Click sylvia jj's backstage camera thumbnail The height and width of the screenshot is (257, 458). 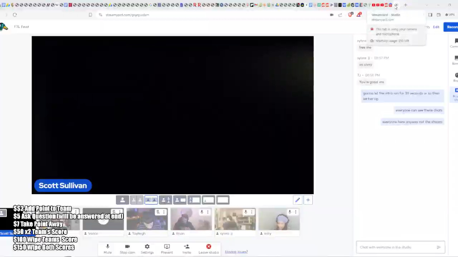coord(235,220)
